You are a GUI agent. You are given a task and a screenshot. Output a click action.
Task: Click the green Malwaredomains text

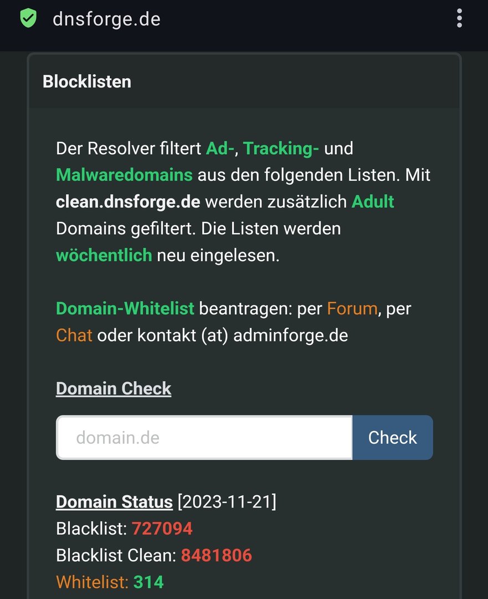click(124, 175)
